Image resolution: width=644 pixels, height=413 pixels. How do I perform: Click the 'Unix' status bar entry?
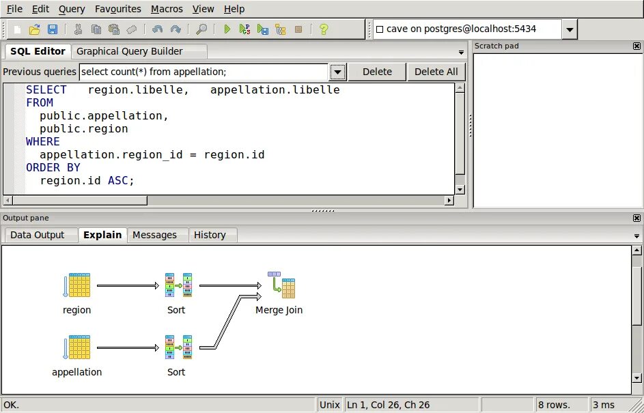tap(329, 405)
